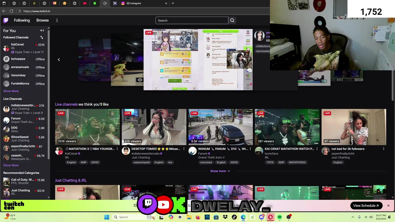Open the three-dot more menu beside Browse
The width and height of the screenshot is (395, 222).
pos(57,20)
